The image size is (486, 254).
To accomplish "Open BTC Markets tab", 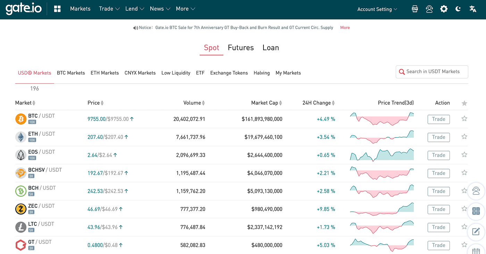I will (71, 73).
